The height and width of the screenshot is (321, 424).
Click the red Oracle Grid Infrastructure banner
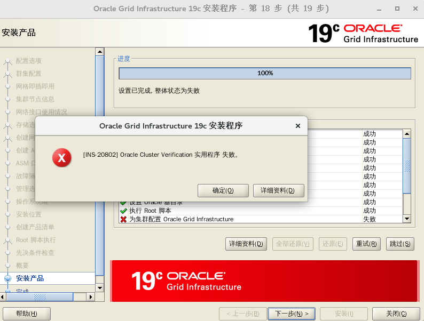point(263,280)
